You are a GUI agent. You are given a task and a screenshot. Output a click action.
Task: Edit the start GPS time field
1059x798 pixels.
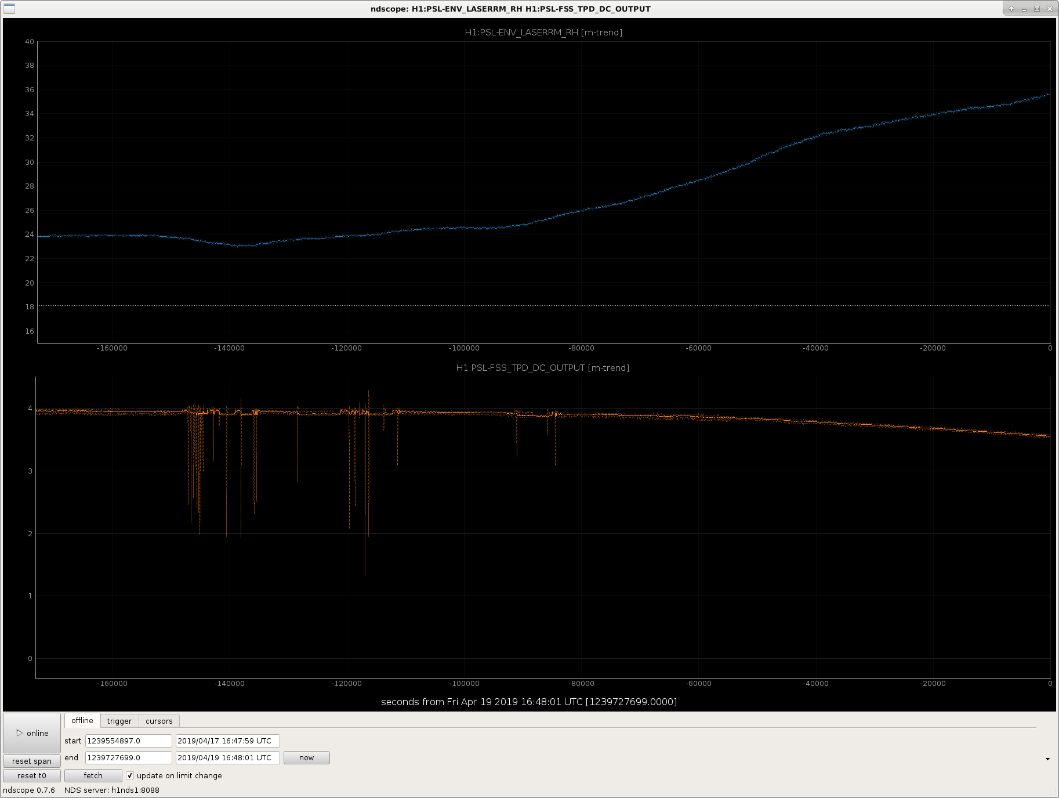129,741
